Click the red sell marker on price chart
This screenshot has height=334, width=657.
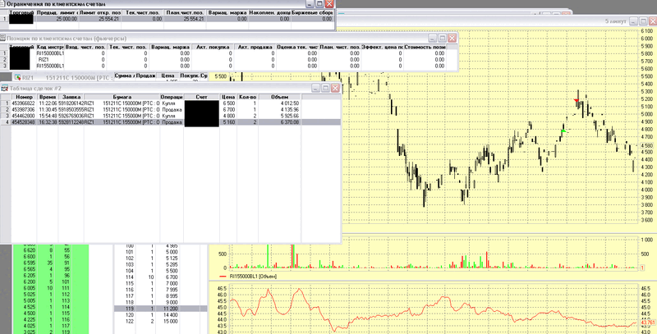(577, 101)
